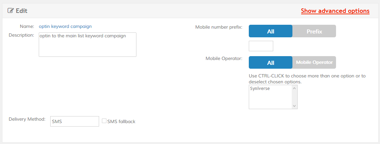Select All for Mobile number prefix

point(270,31)
